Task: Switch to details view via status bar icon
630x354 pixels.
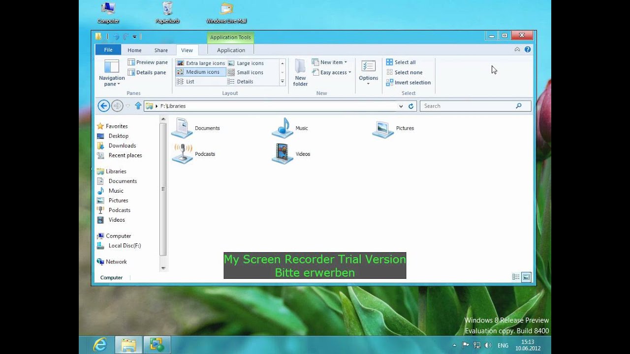Action: 516,277
